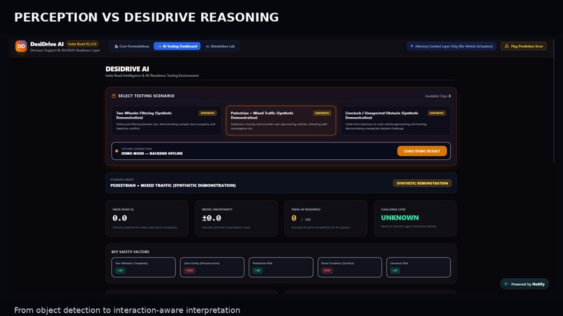Click Load Demo Result button
The width and height of the screenshot is (563, 316).
pos(422,151)
